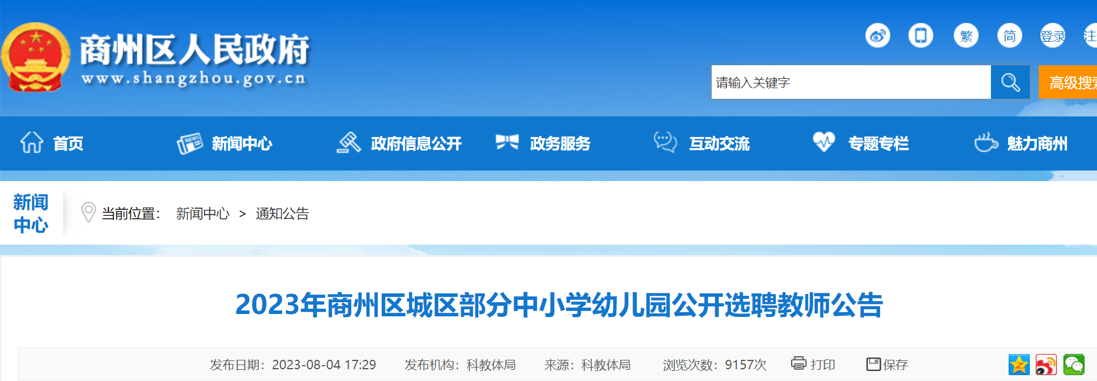Image resolution: width=1097 pixels, height=381 pixels.
Task: Click the search magnifier button
Action: coord(1010,82)
